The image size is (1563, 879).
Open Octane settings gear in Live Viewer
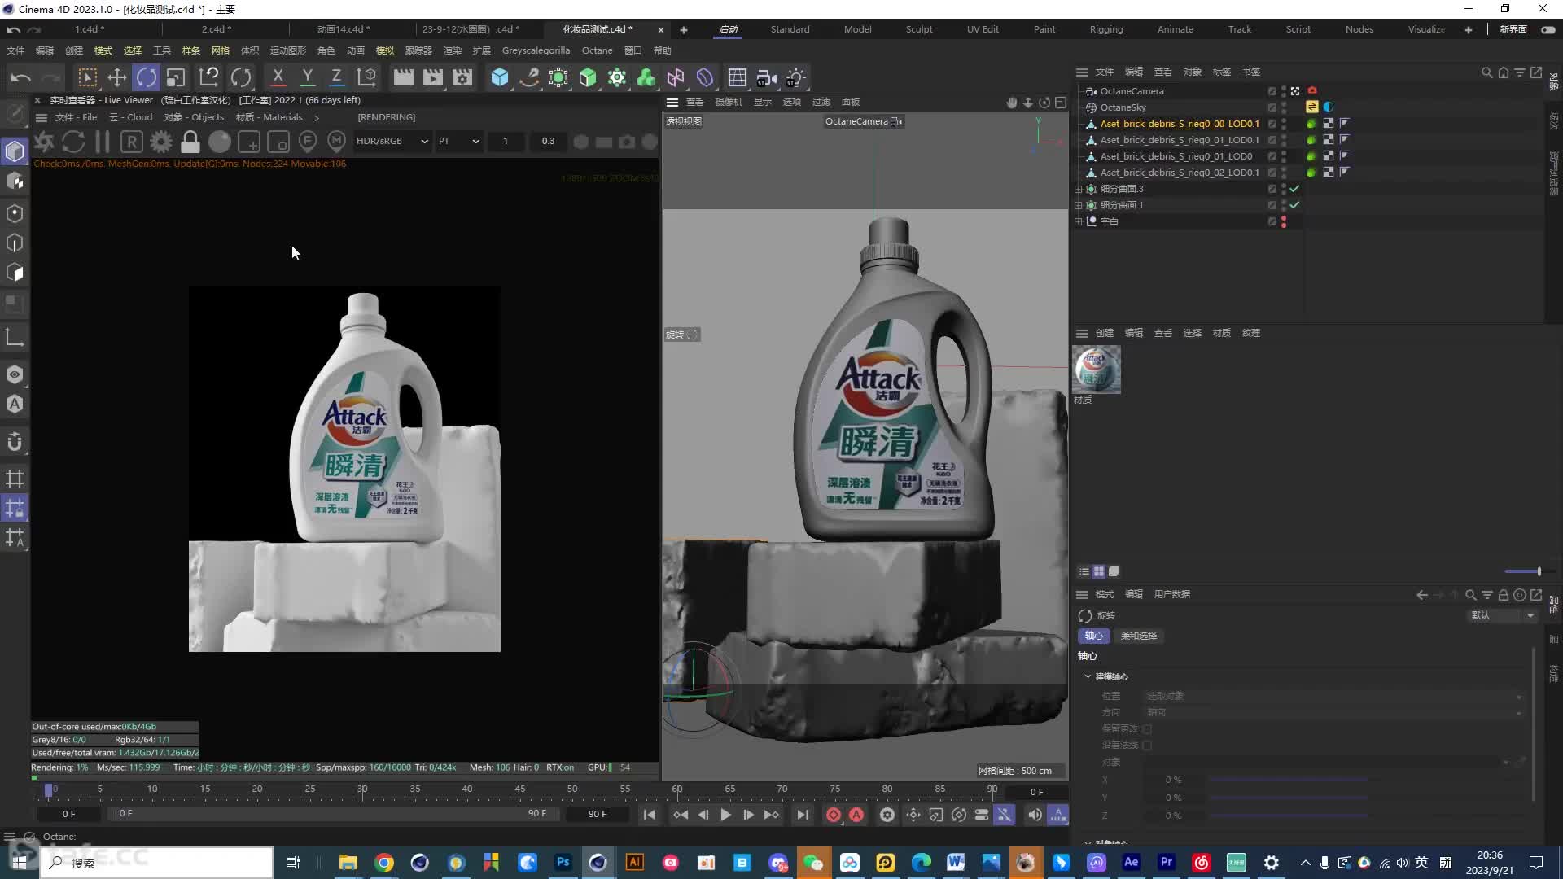[x=161, y=142]
